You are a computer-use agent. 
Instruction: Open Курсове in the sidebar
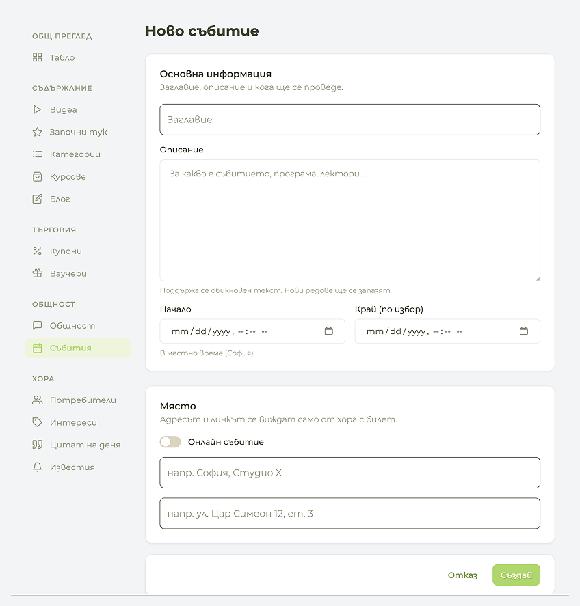(78, 177)
